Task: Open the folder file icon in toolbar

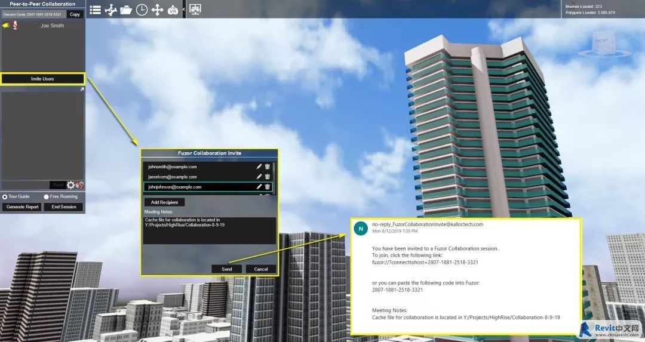Action: (x=126, y=10)
